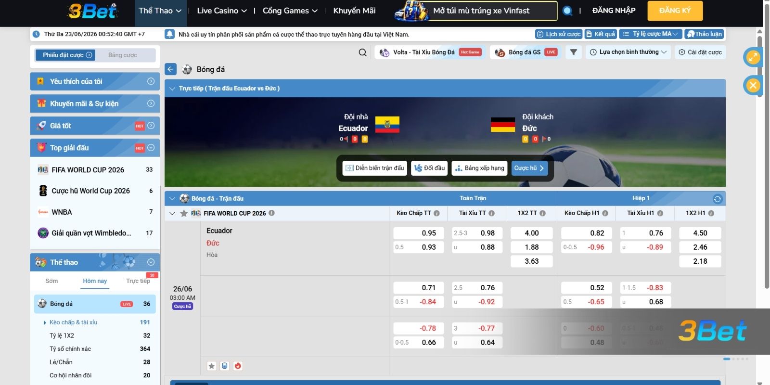
Task: Click the filter funnel icon
Action: coord(573,52)
